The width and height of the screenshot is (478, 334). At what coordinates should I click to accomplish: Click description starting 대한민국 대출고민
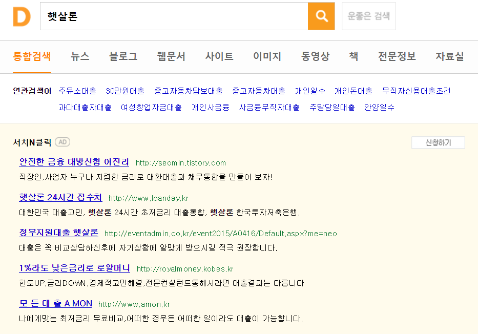coord(159,213)
